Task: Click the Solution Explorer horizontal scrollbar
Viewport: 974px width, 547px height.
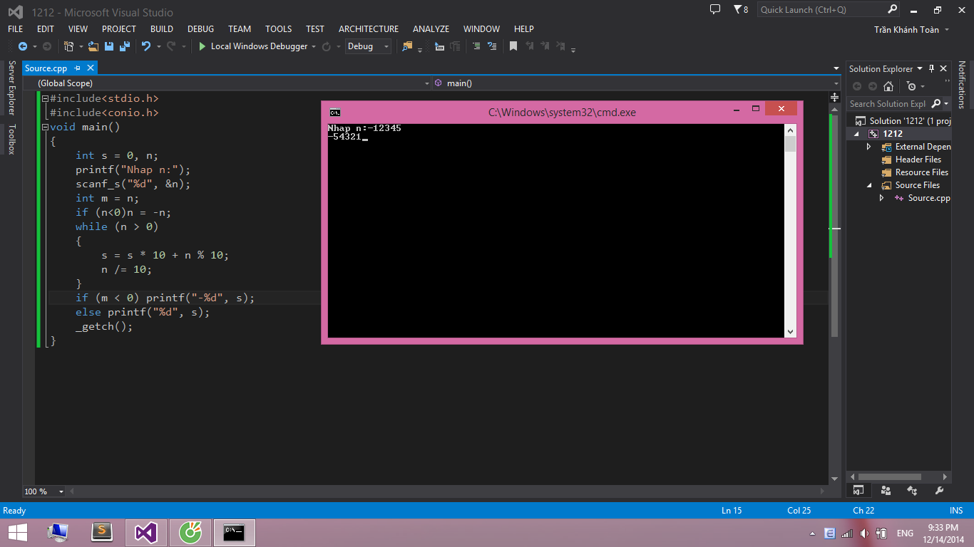Action: (x=898, y=476)
